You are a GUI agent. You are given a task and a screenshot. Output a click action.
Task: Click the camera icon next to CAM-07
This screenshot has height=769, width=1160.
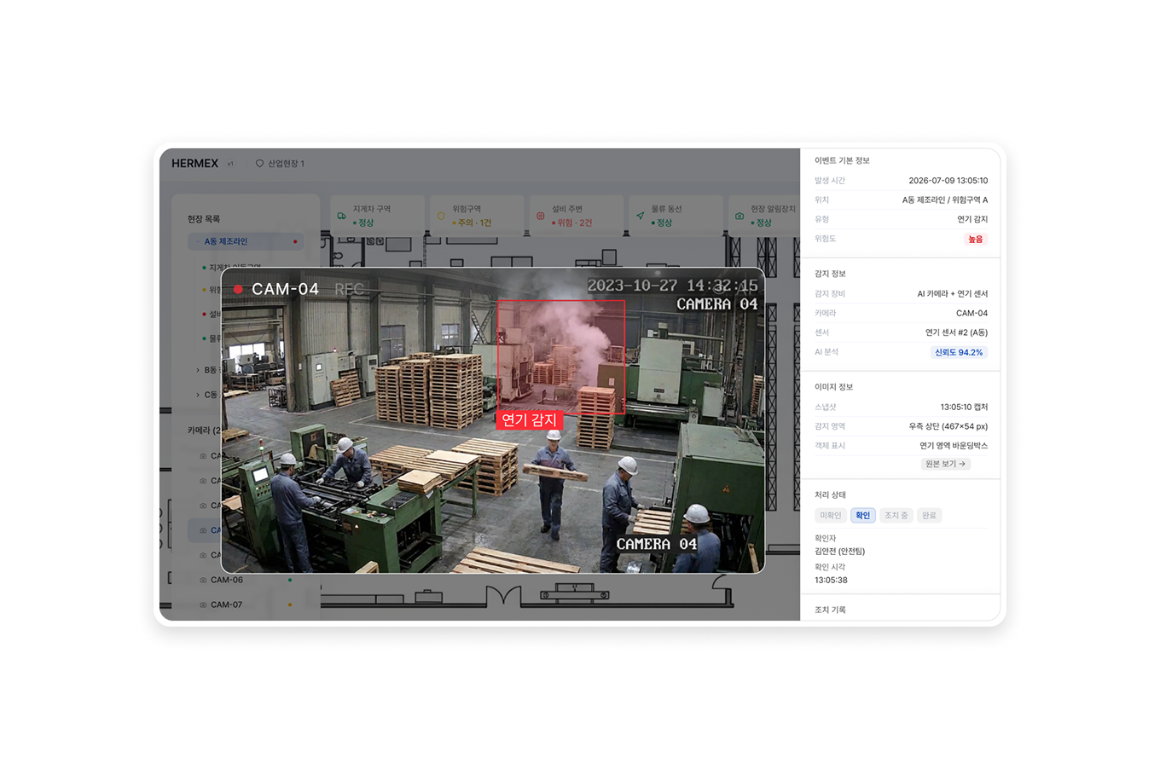(203, 604)
